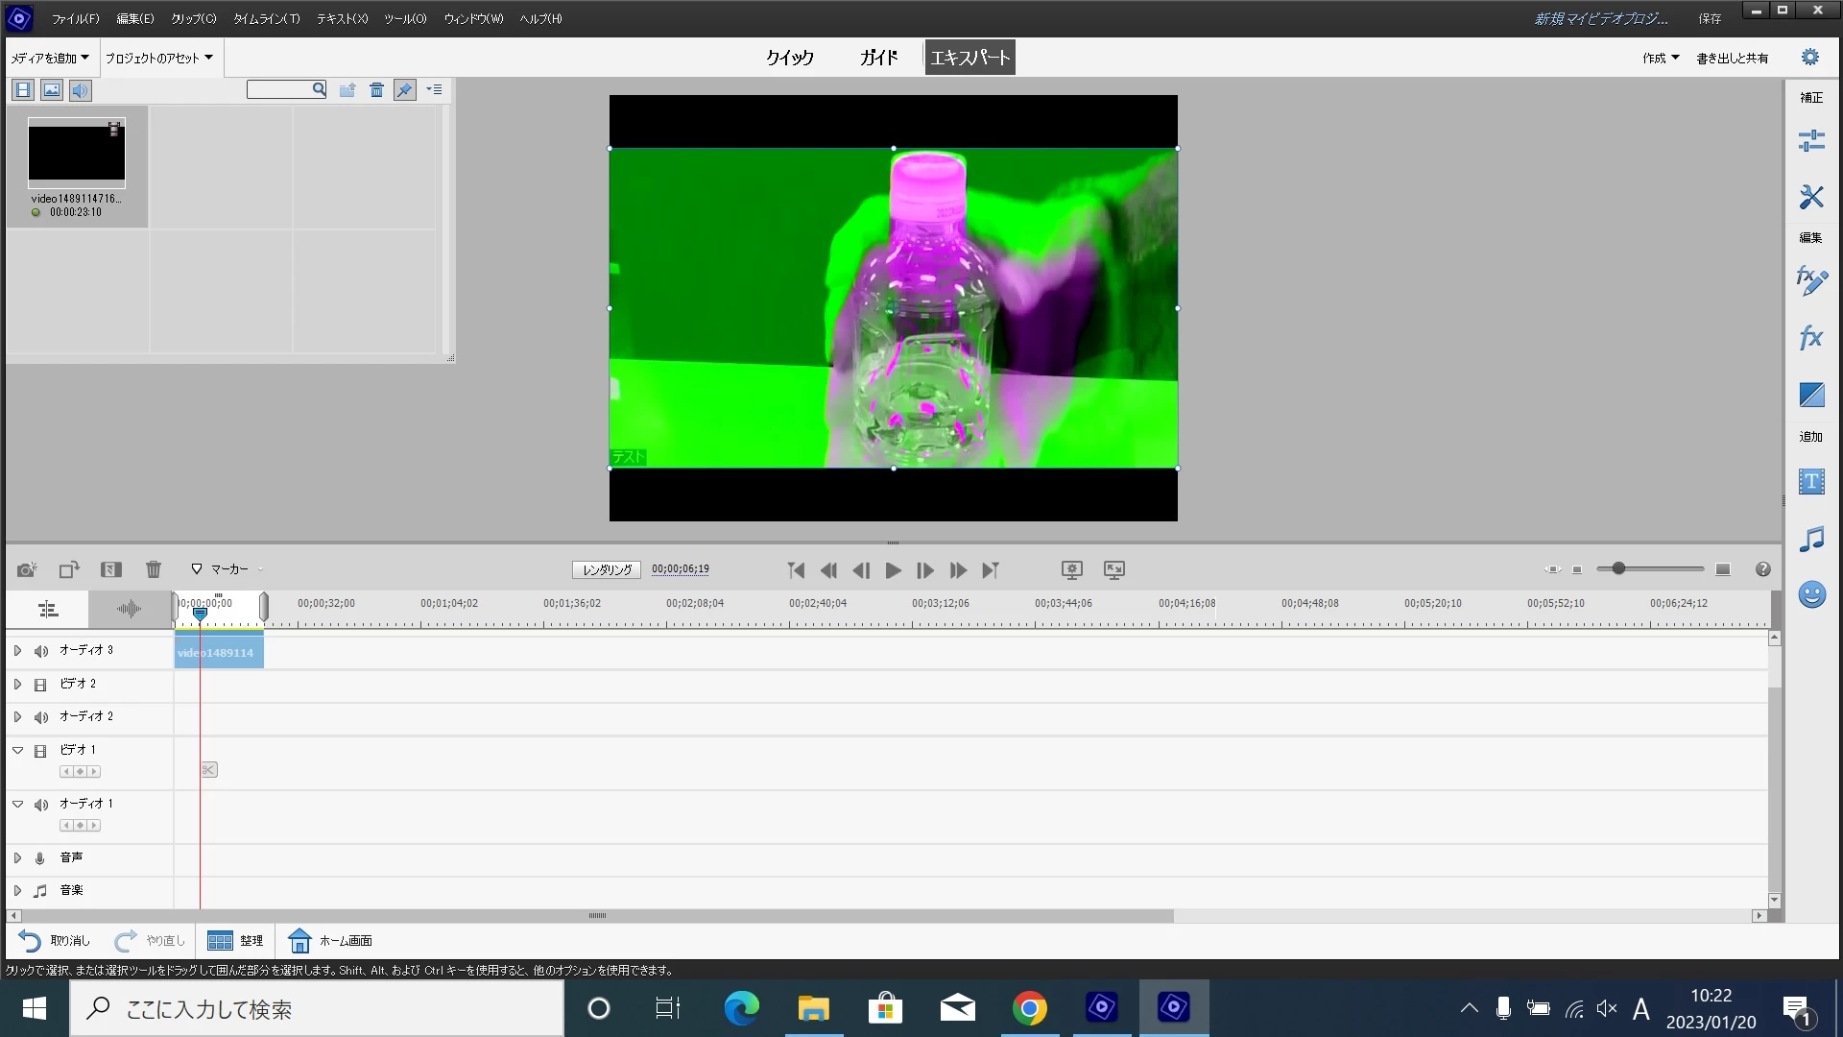Switch to the クイック tab
The height and width of the screenshot is (1037, 1843).
[x=789, y=58]
